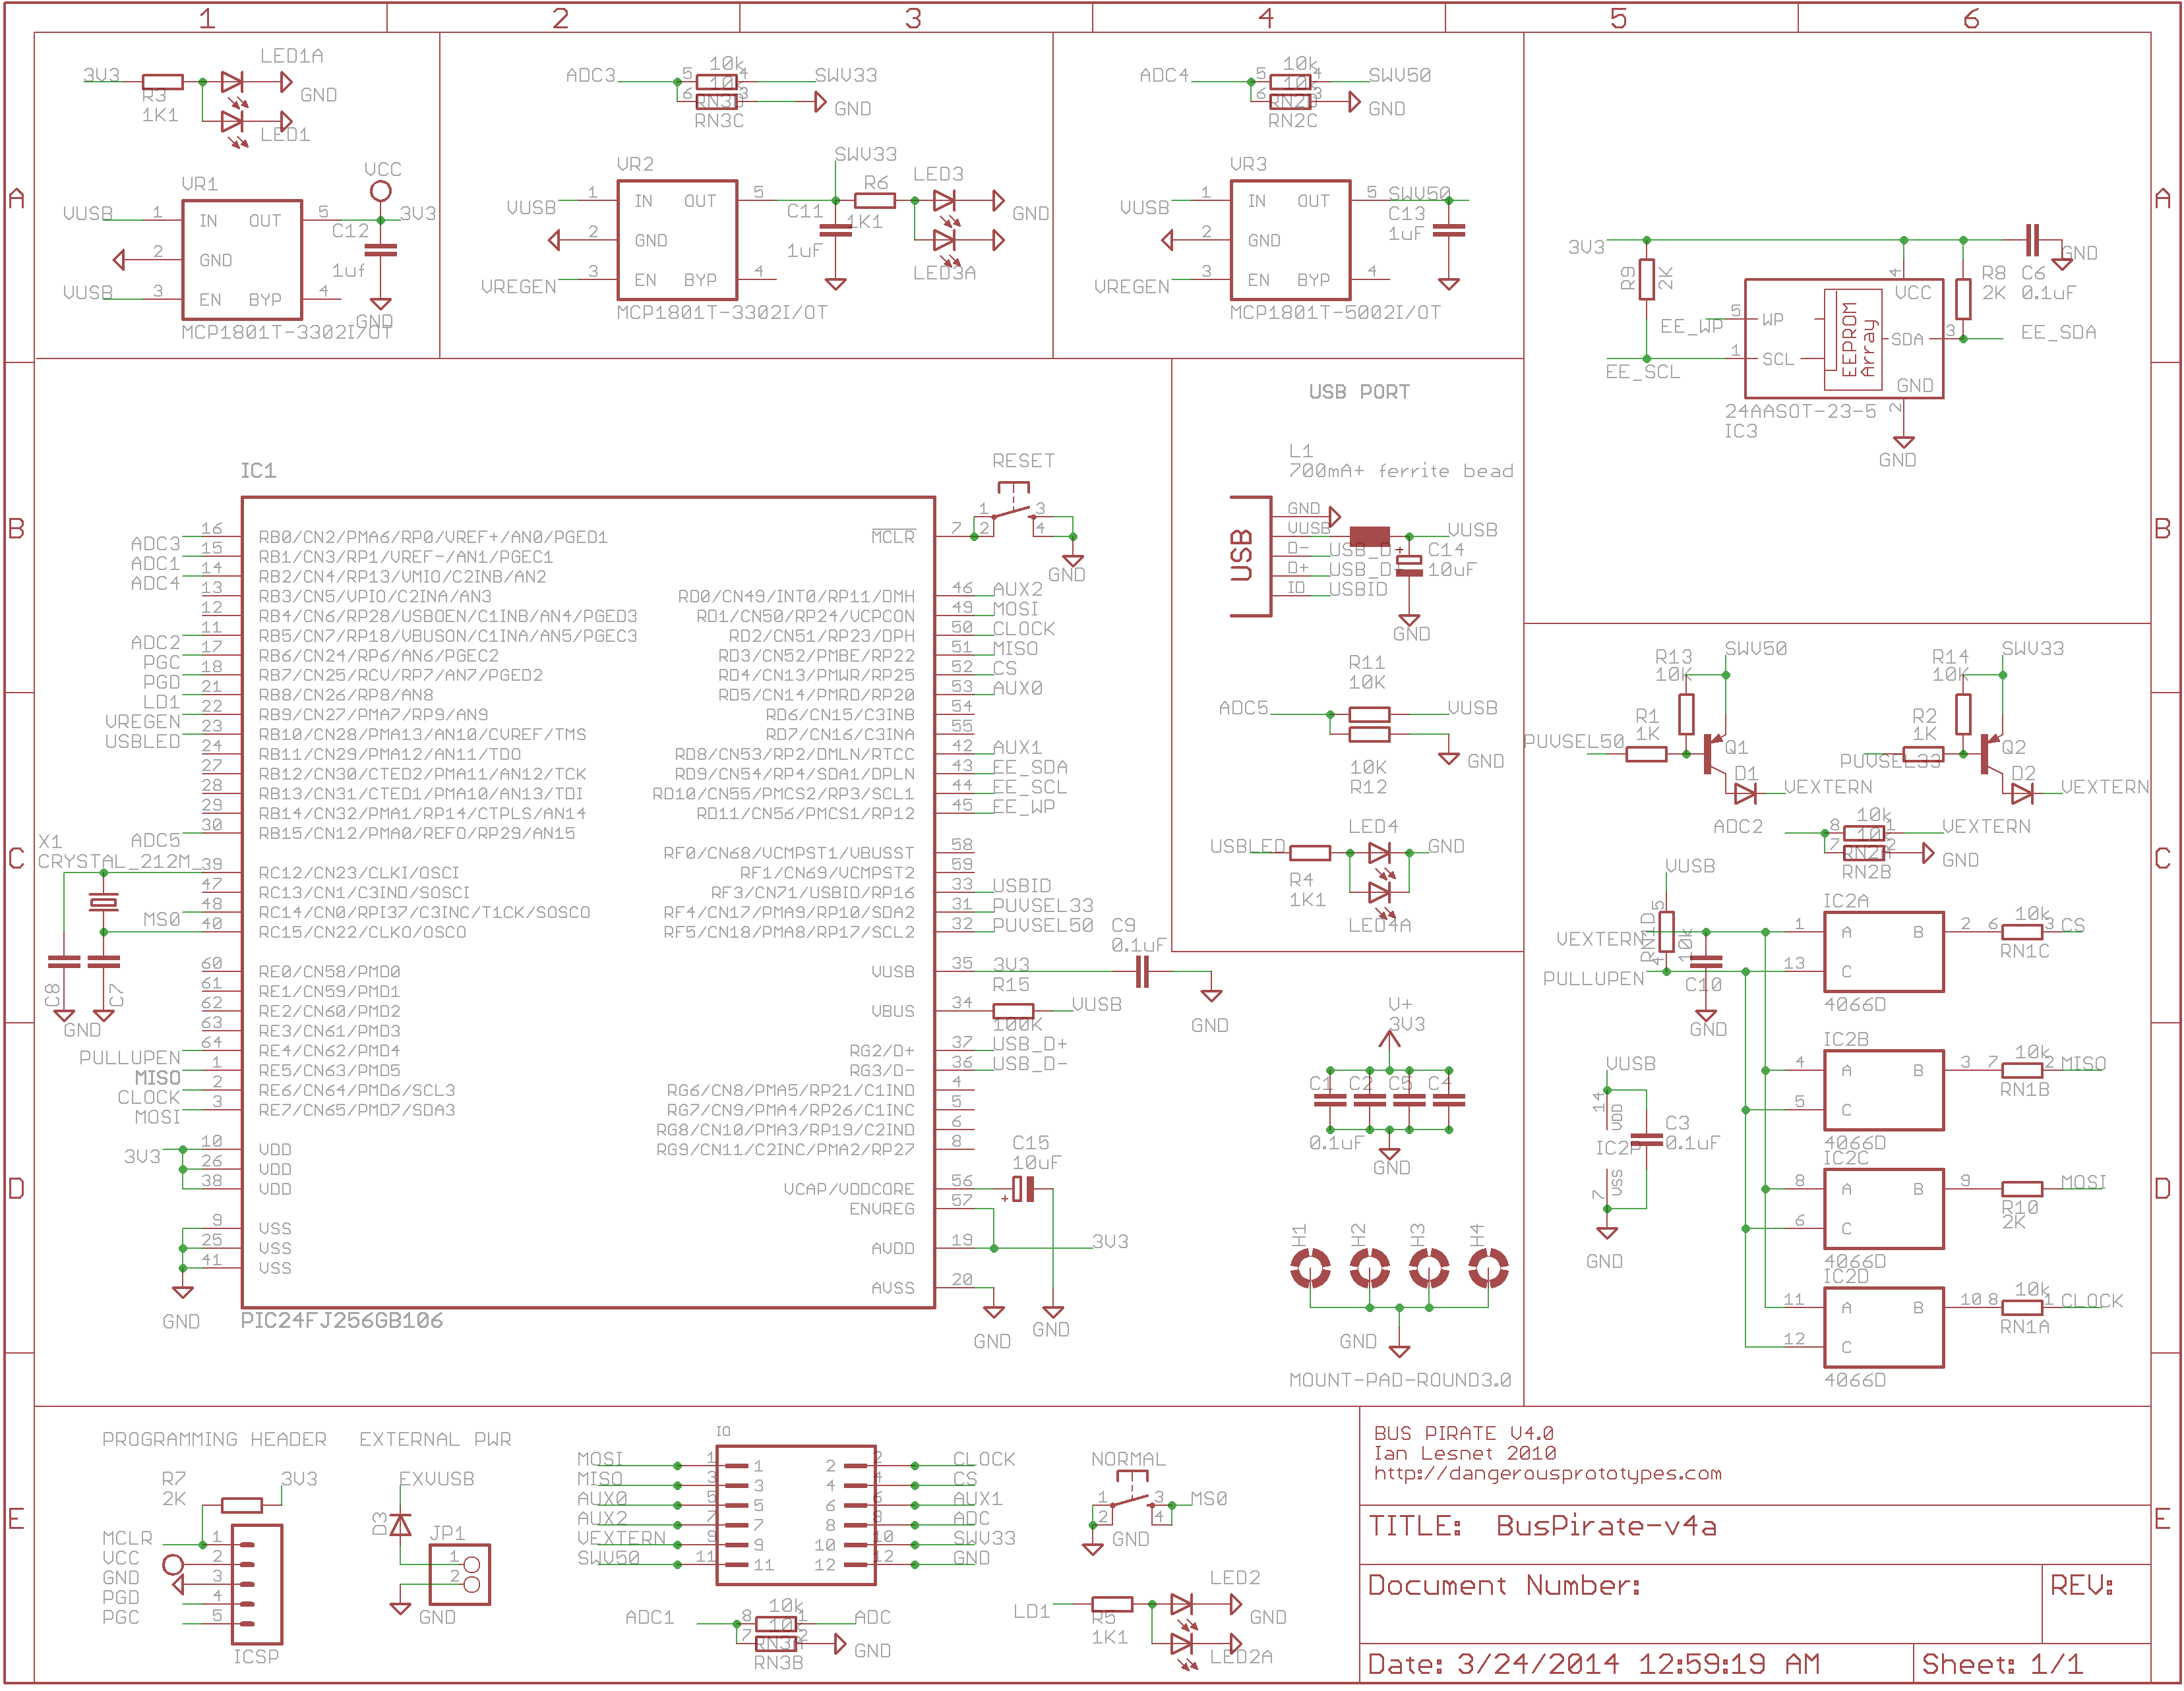Select resistor R15 symbol
2184x1691 pixels.
[1013, 1012]
